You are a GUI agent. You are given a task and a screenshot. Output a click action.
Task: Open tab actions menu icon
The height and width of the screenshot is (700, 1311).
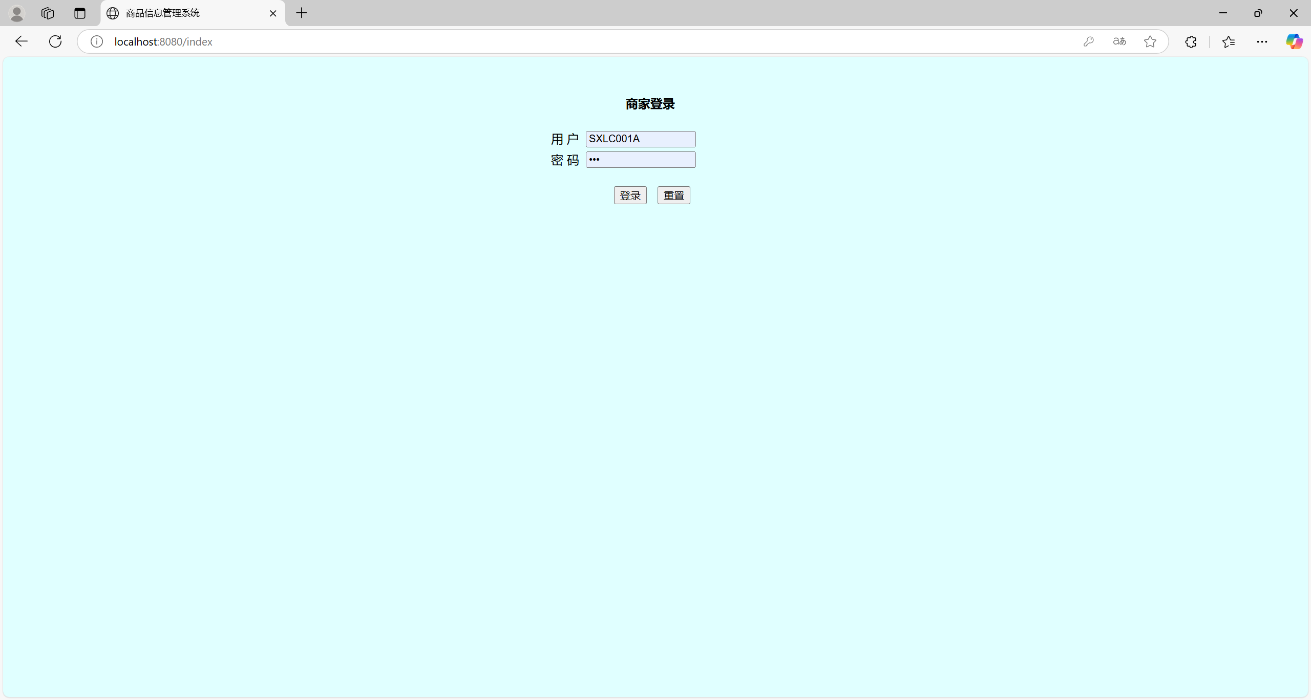80,13
